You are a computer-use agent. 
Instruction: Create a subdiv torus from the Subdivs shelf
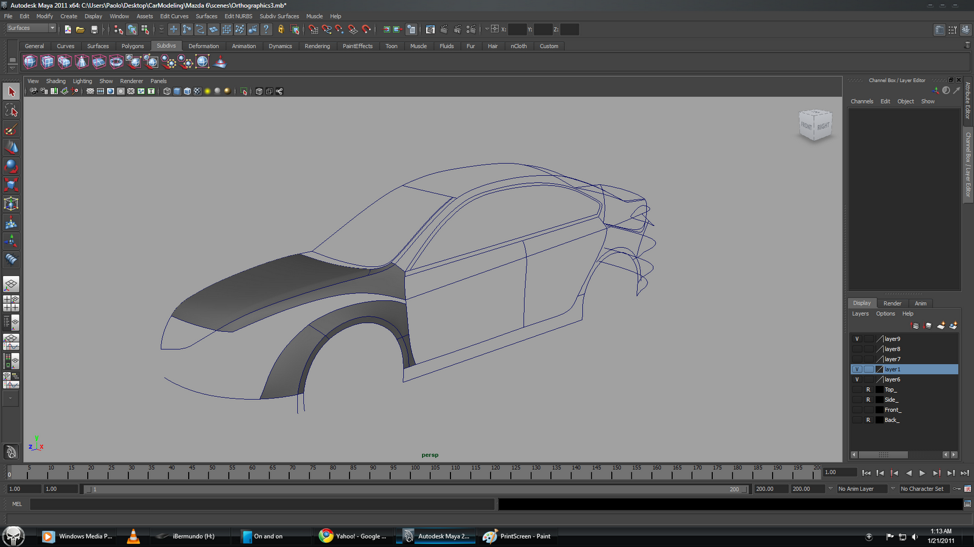(x=116, y=61)
